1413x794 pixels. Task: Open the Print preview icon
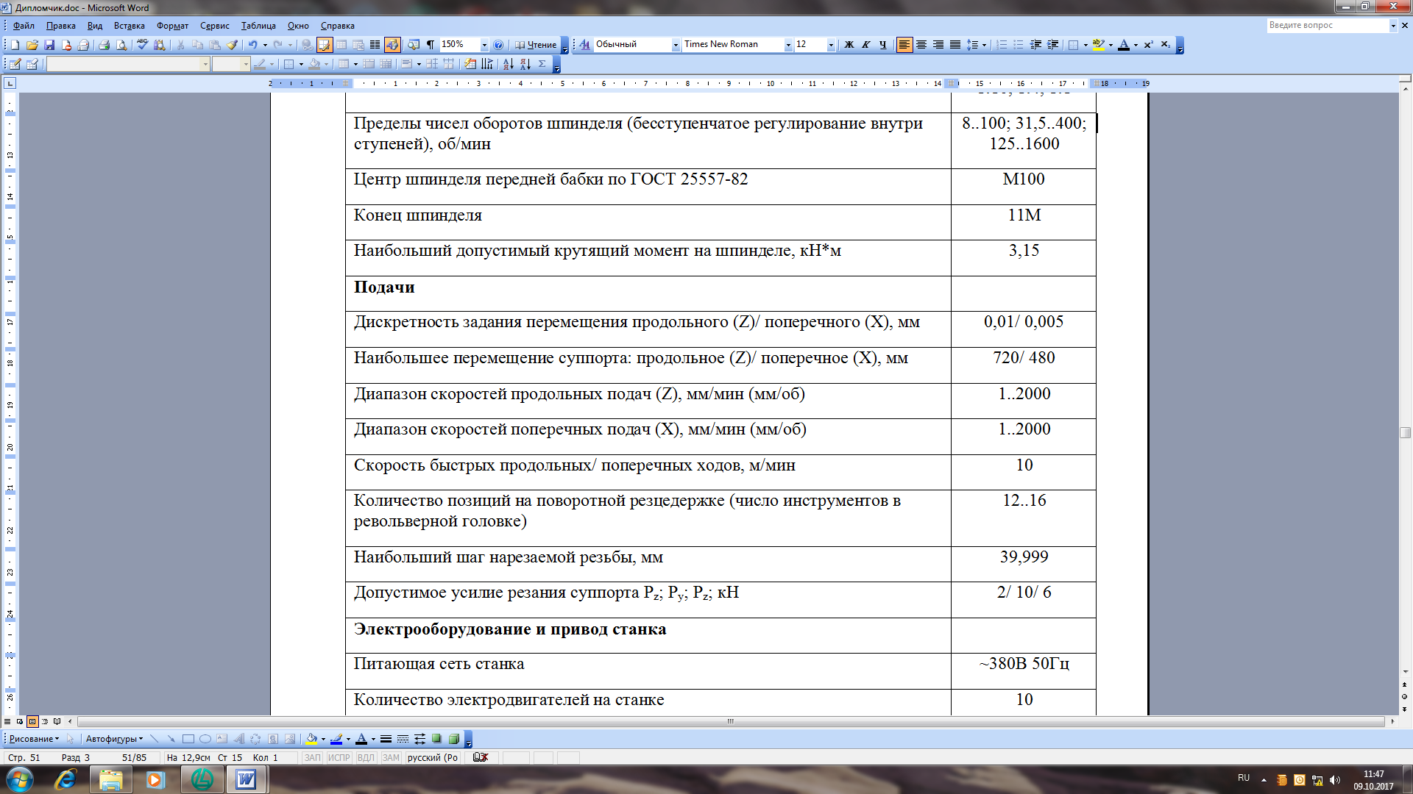click(x=121, y=45)
